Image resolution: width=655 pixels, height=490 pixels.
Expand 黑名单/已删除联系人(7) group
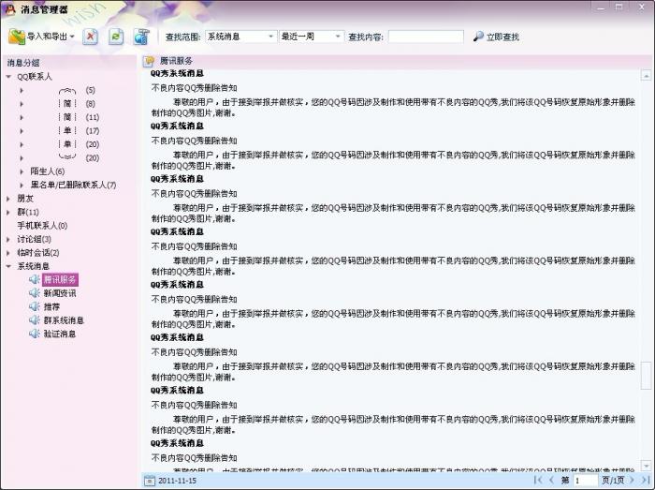tap(22, 185)
